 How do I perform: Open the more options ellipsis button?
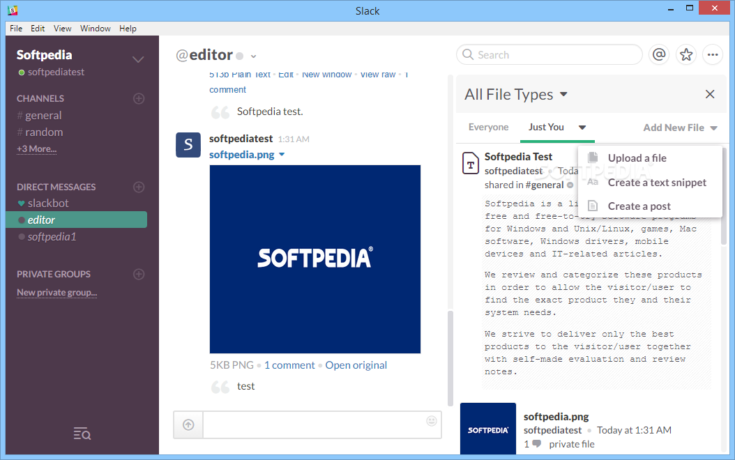click(713, 55)
